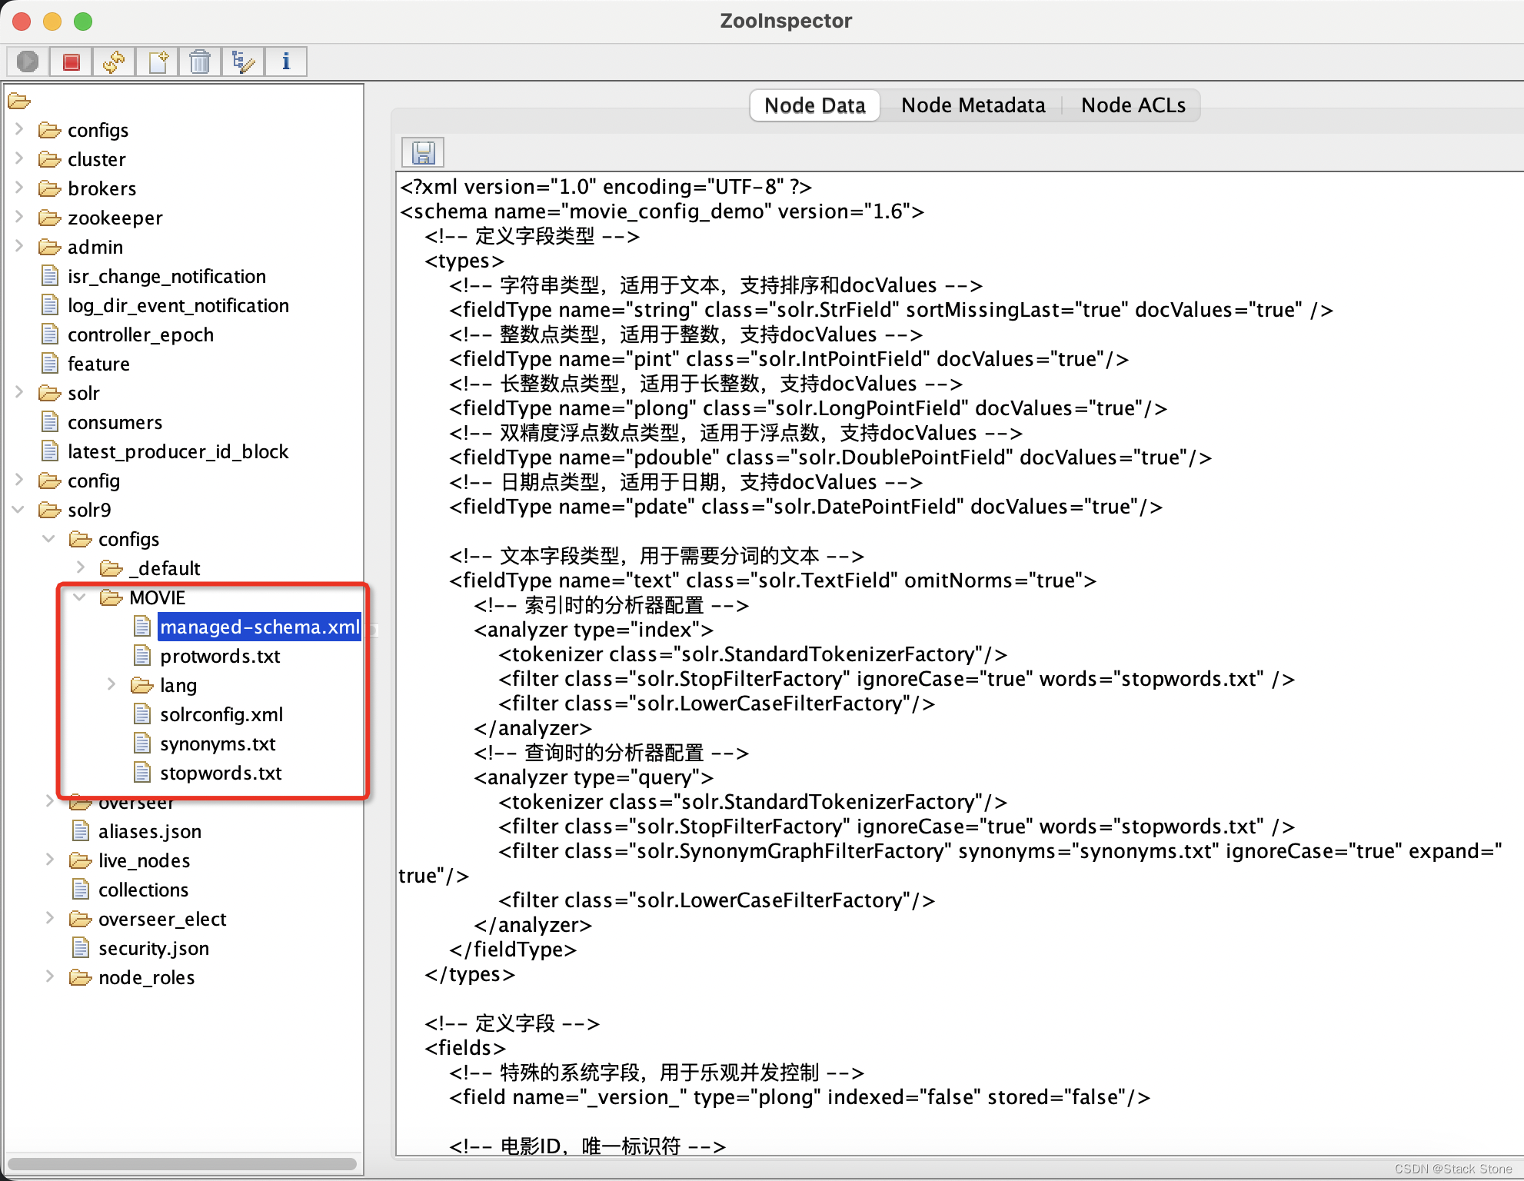Image resolution: width=1524 pixels, height=1181 pixels.
Task: Expand the lang folder
Action: tap(111, 684)
